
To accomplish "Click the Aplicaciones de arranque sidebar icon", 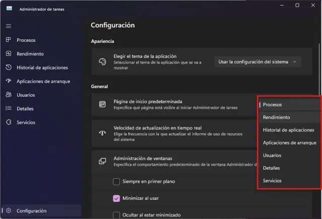I will pyautogui.click(x=8, y=81).
